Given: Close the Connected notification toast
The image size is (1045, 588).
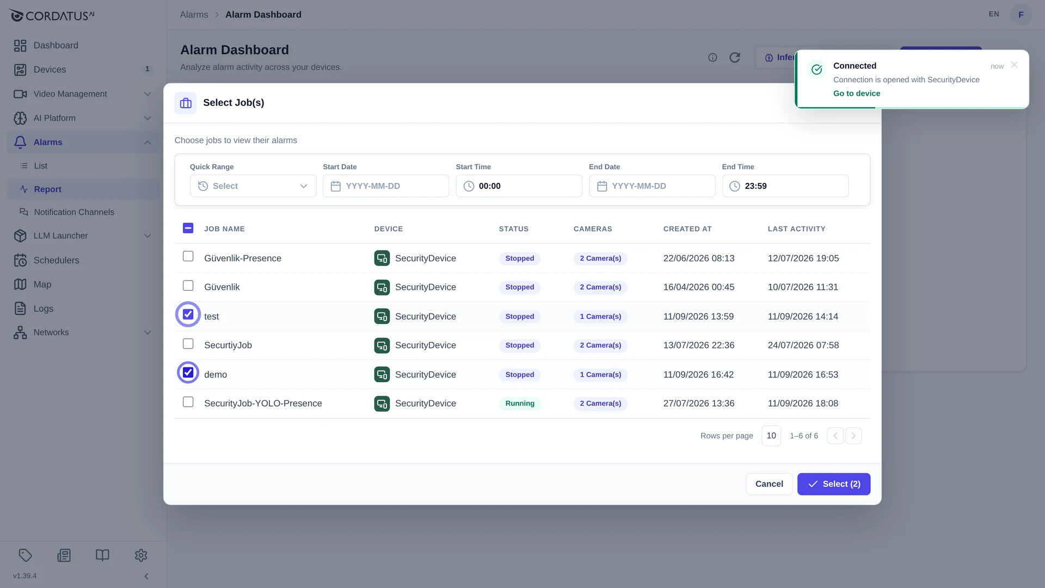Looking at the screenshot, I should 1014,65.
